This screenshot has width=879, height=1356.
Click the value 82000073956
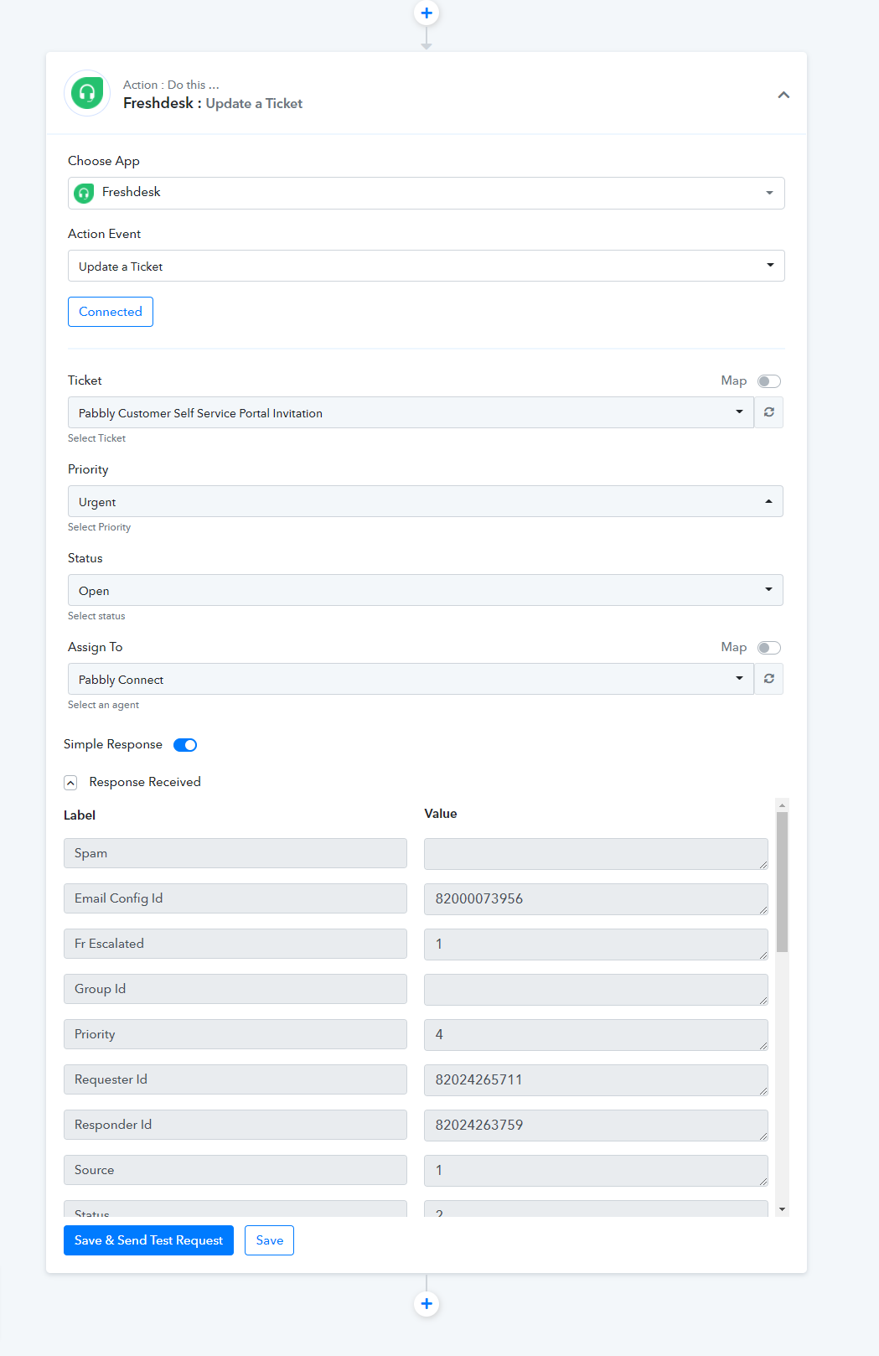(x=596, y=898)
